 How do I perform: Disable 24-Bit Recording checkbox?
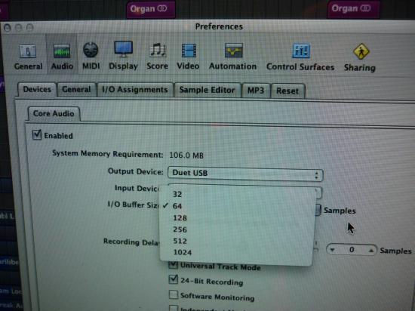173,279
